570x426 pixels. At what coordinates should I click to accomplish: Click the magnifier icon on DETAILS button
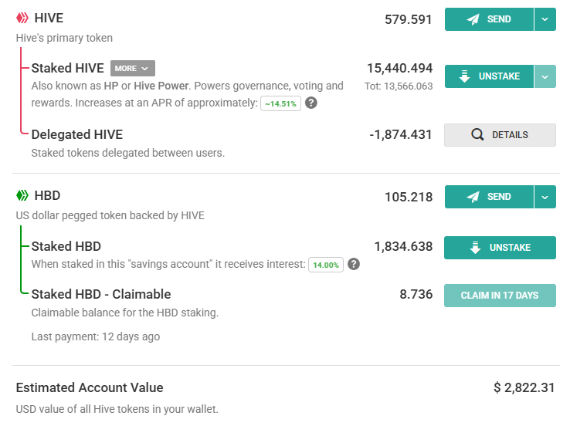(x=477, y=135)
